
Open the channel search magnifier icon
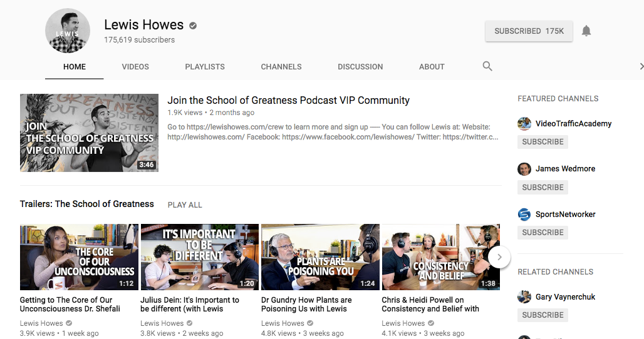pos(487,66)
